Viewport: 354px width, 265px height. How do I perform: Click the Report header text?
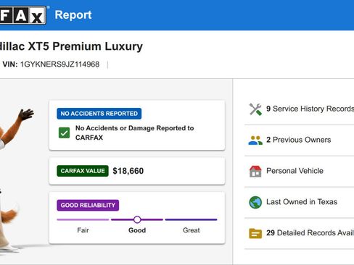(73, 15)
